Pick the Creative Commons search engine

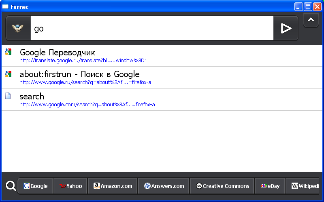point(222,186)
